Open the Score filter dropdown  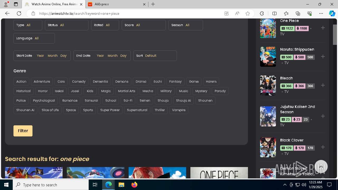point(144,25)
